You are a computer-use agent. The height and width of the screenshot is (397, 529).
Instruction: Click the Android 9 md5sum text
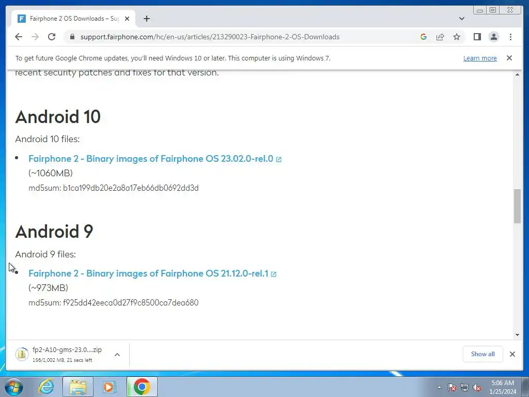click(113, 302)
